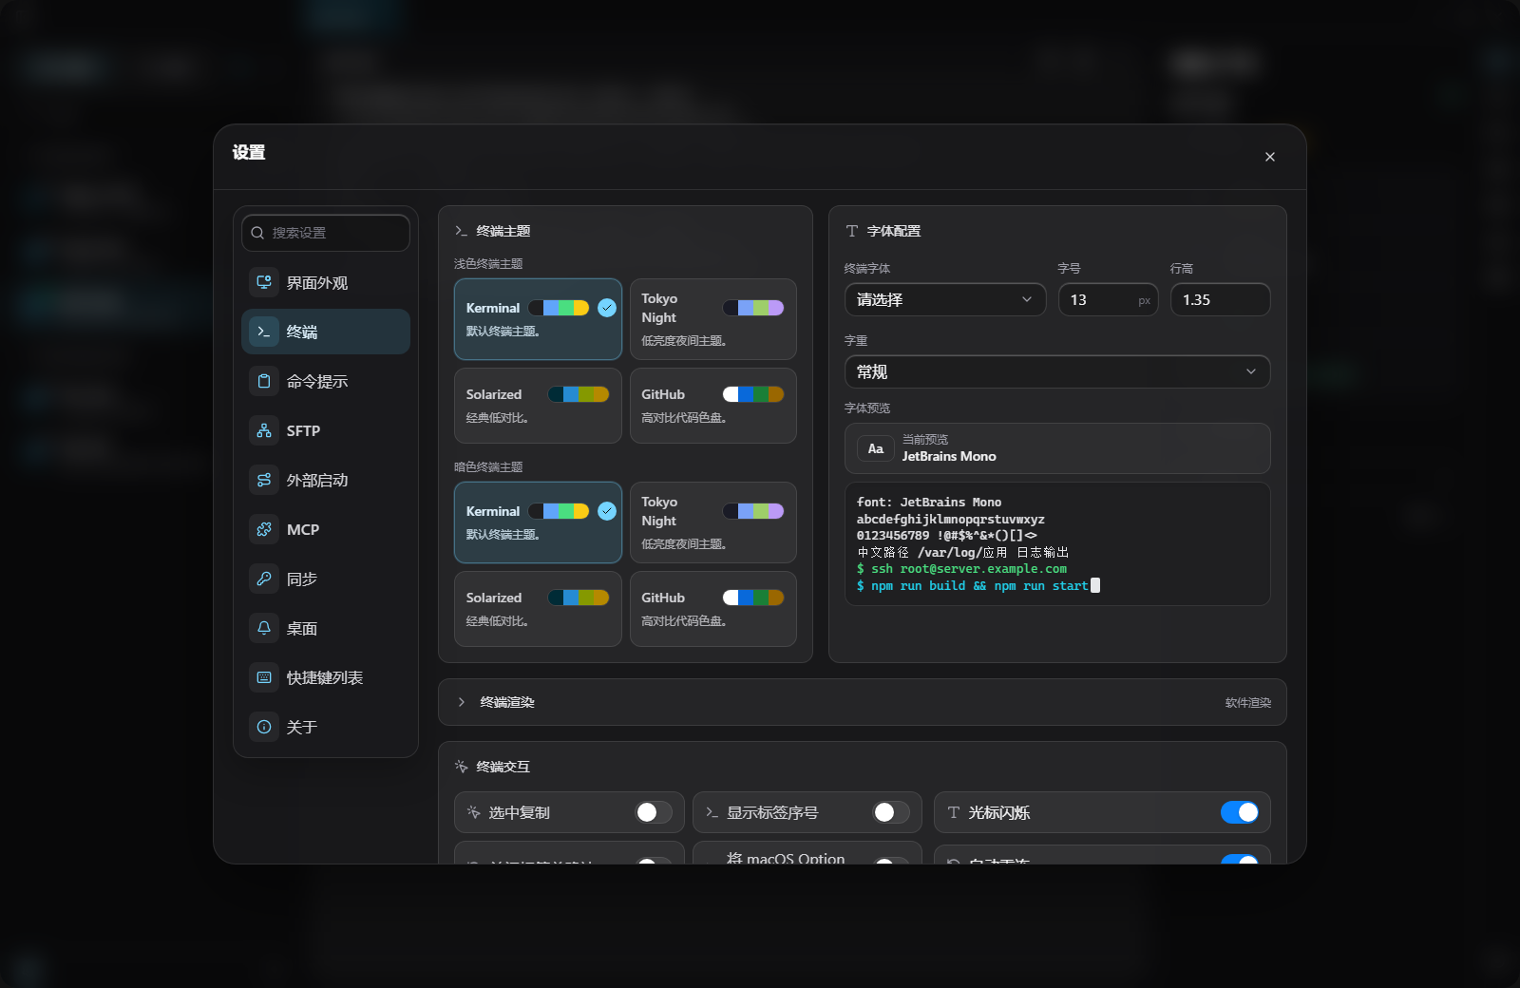Click the MCP puzzle icon
The image size is (1520, 988).
click(x=264, y=529)
